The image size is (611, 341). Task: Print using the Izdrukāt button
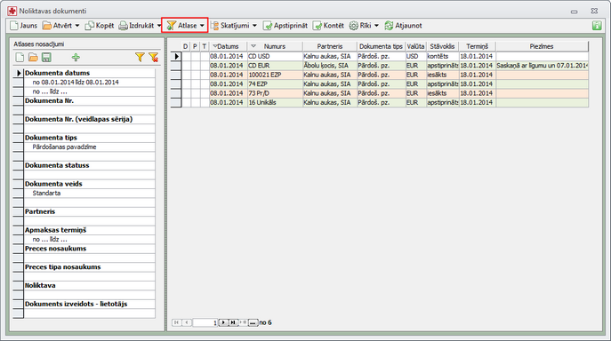click(137, 26)
